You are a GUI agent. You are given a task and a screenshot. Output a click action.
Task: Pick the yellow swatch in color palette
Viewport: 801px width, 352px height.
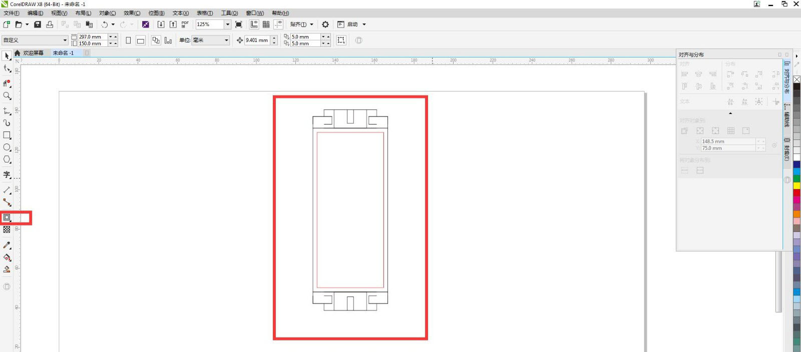tap(796, 185)
